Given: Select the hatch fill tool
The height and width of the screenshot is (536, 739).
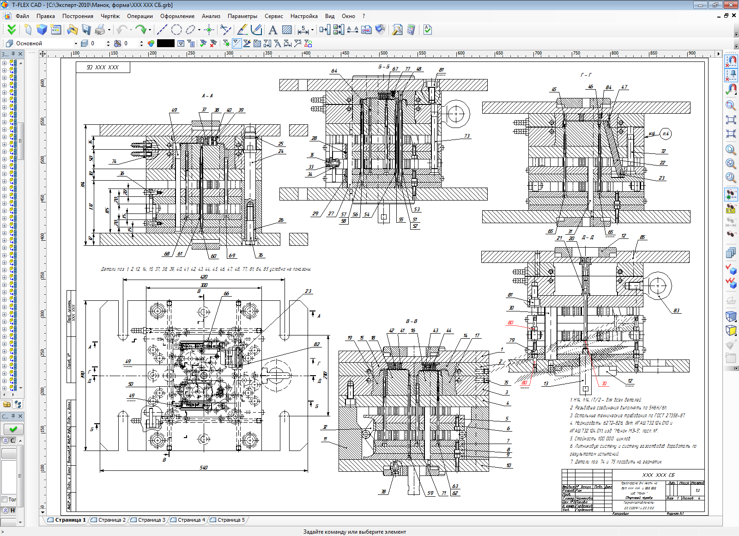Looking at the screenshot, I should pyautogui.click(x=287, y=30).
